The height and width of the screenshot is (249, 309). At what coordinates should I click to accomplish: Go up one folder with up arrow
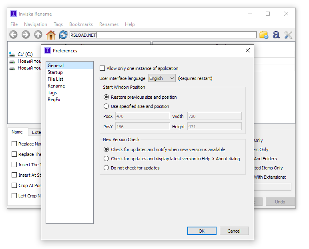(x=38, y=35)
